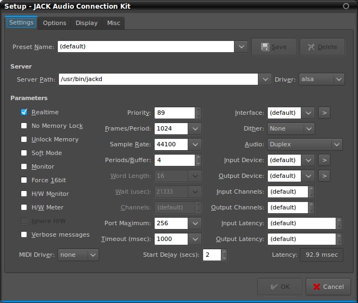Click the Interface '>' selector button
This screenshot has height=303, width=358.
pyautogui.click(x=324, y=113)
